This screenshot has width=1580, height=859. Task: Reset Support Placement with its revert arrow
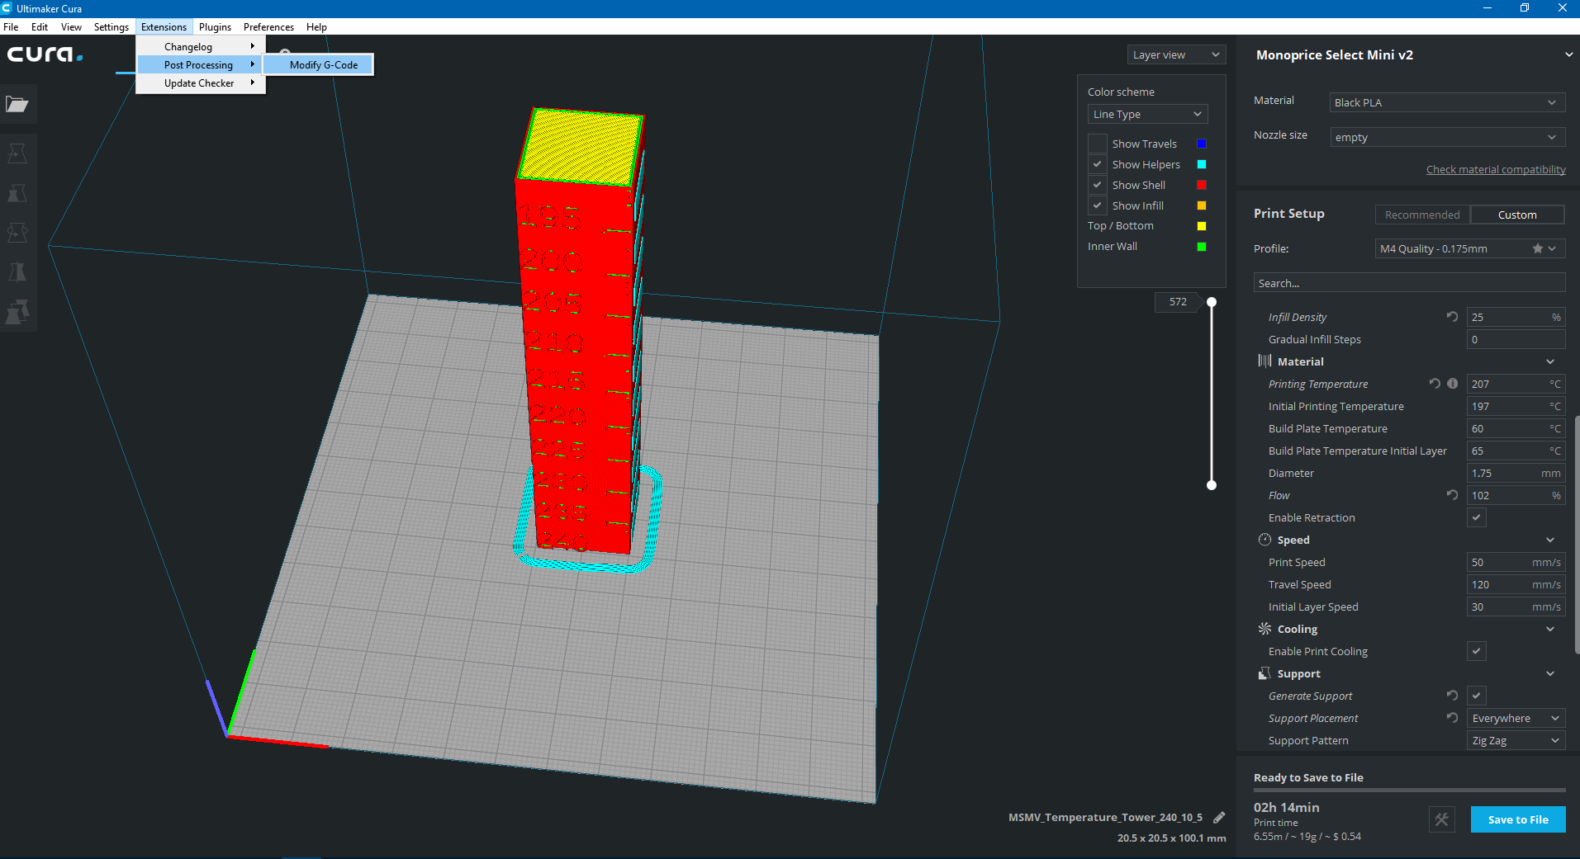pyautogui.click(x=1452, y=718)
